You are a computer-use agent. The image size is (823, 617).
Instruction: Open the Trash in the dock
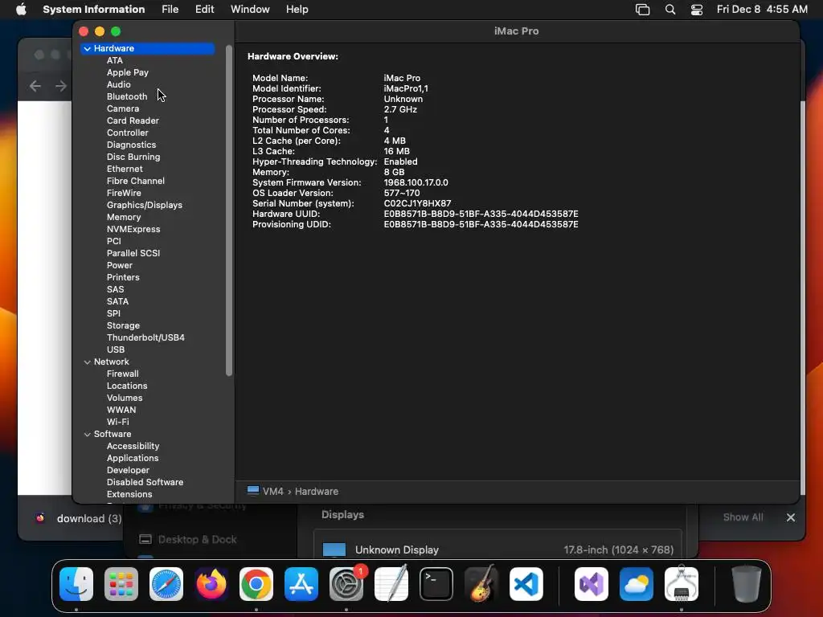pos(747,583)
